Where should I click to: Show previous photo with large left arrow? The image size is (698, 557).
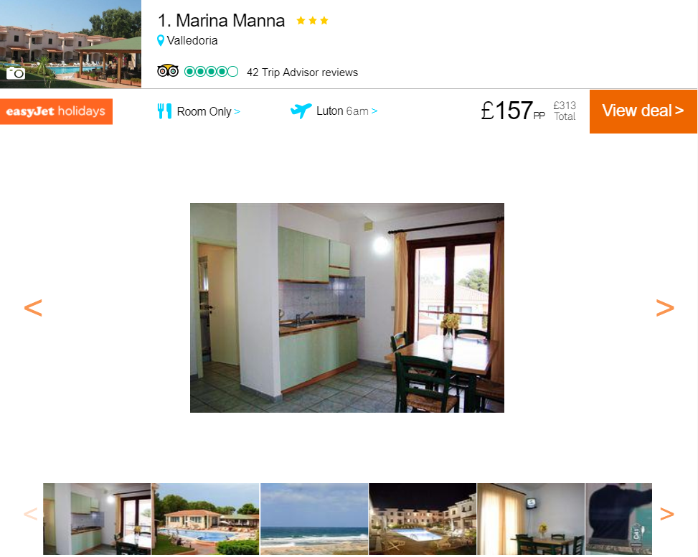pos(33,308)
